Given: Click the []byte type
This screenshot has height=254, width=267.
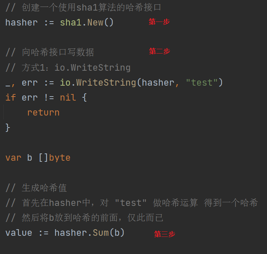Looking at the screenshot, I should [55, 157].
